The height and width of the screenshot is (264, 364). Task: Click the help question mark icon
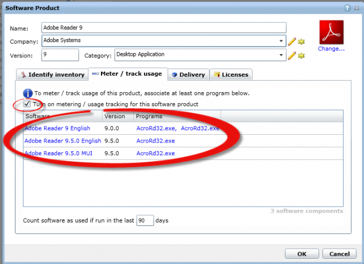347,8
